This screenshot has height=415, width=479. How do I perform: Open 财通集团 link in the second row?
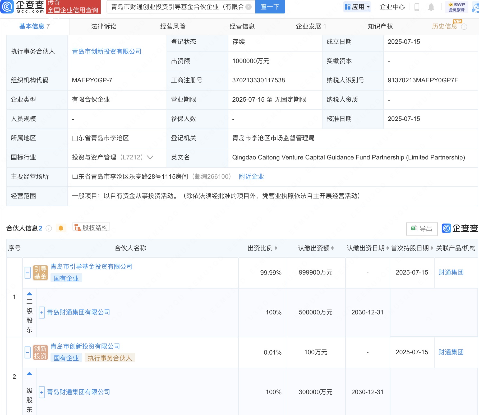tap(451, 352)
